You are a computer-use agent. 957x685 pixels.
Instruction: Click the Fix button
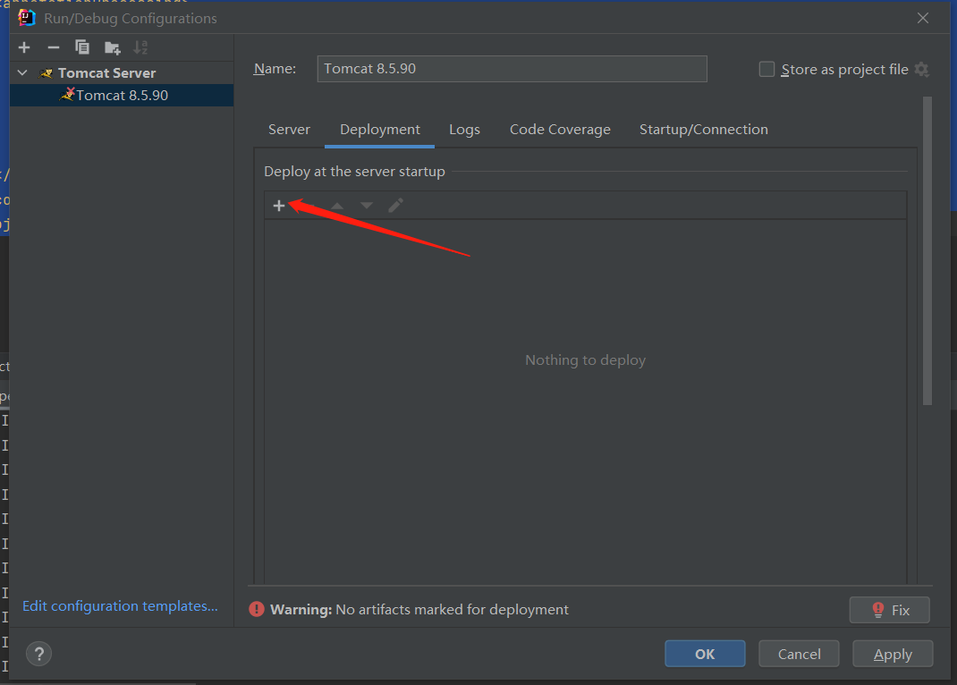pos(889,610)
